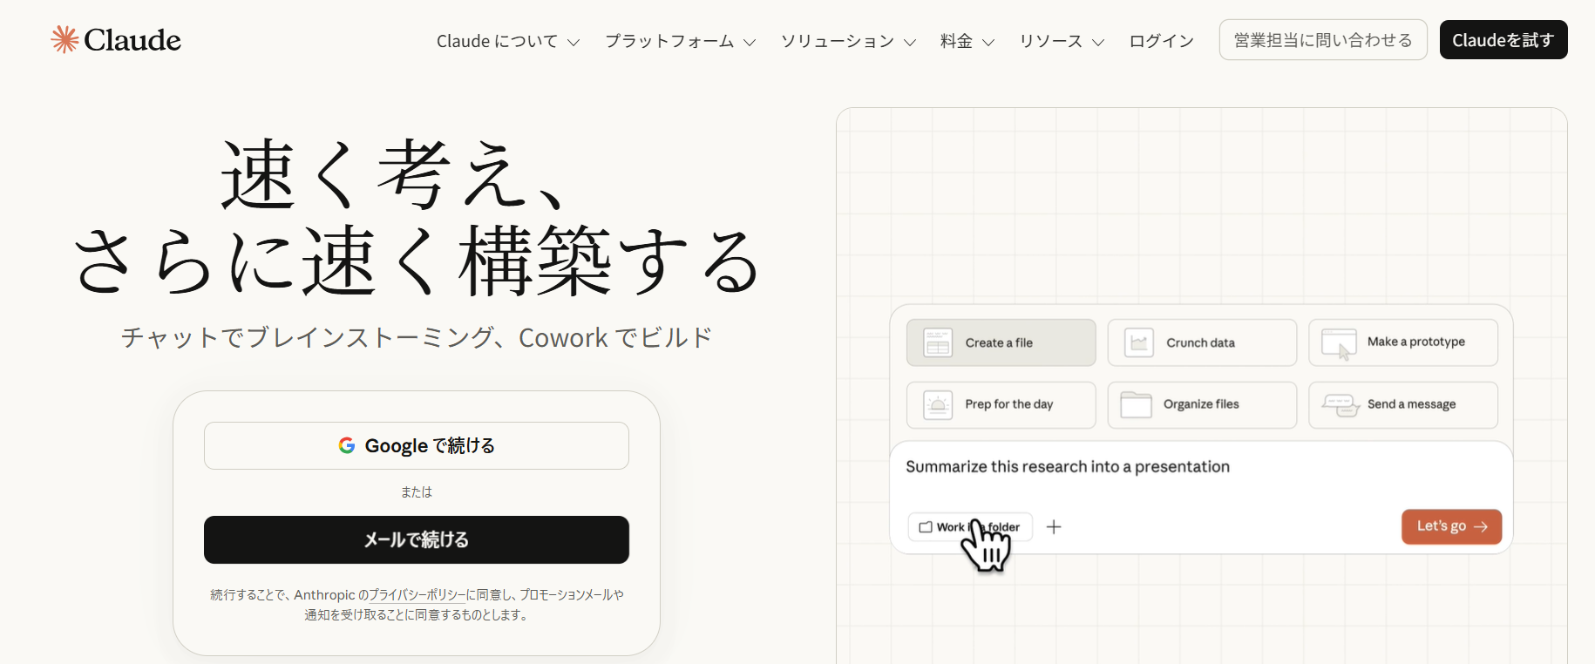Open the リソース menu
Image resolution: width=1595 pixels, height=664 pixels.
1062,41
